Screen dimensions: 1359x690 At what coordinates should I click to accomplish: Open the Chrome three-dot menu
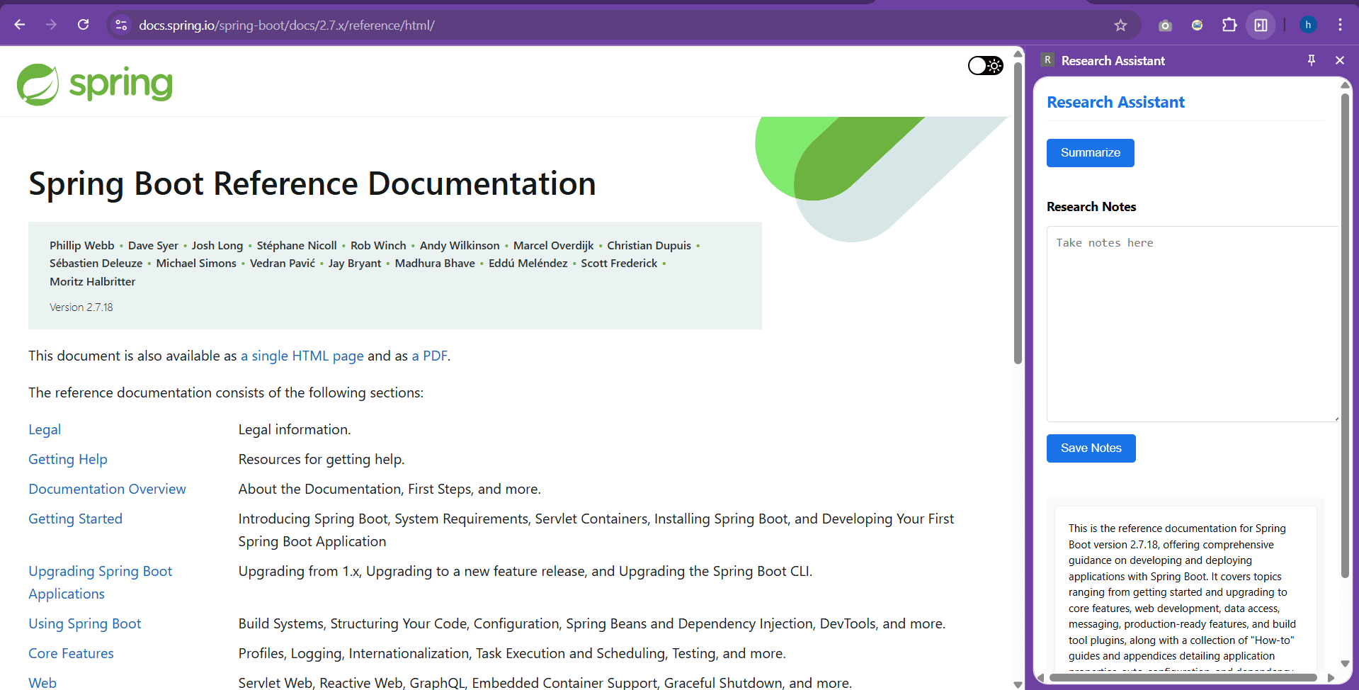[1340, 25]
